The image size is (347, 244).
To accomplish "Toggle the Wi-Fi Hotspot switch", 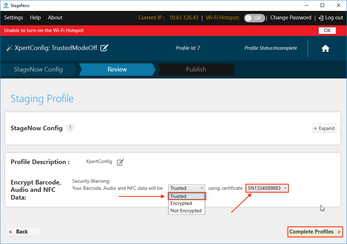I will (x=254, y=18).
